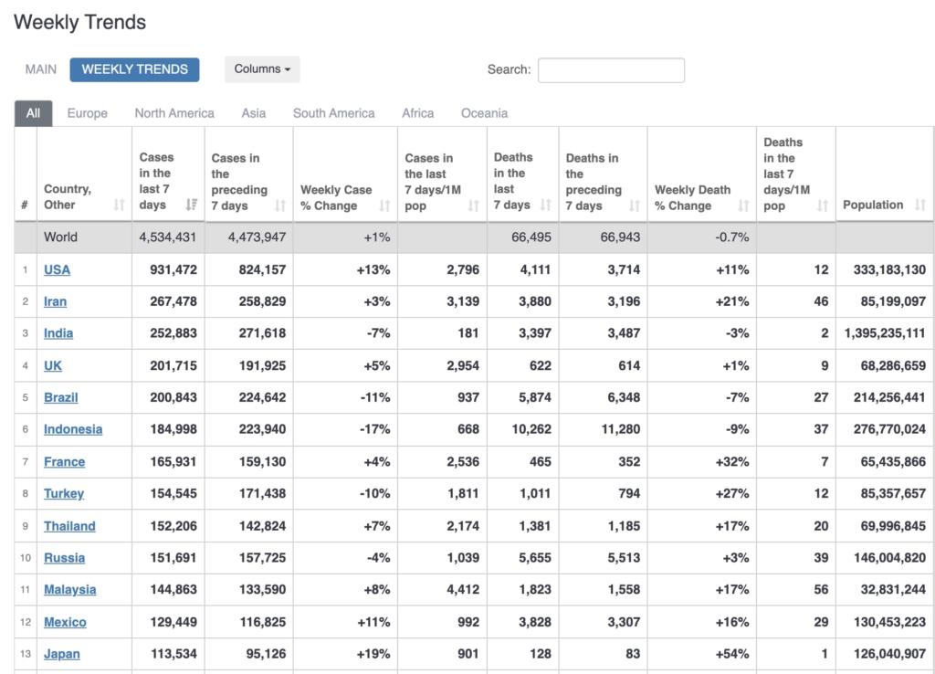Click sort icon for Cases in last 7 days

click(x=190, y=205)
